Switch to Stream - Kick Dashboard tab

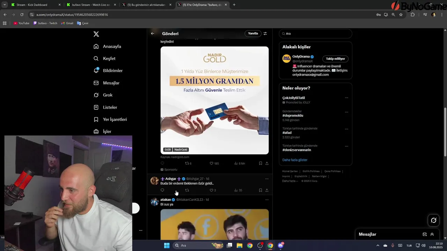(x=36, y=5)
